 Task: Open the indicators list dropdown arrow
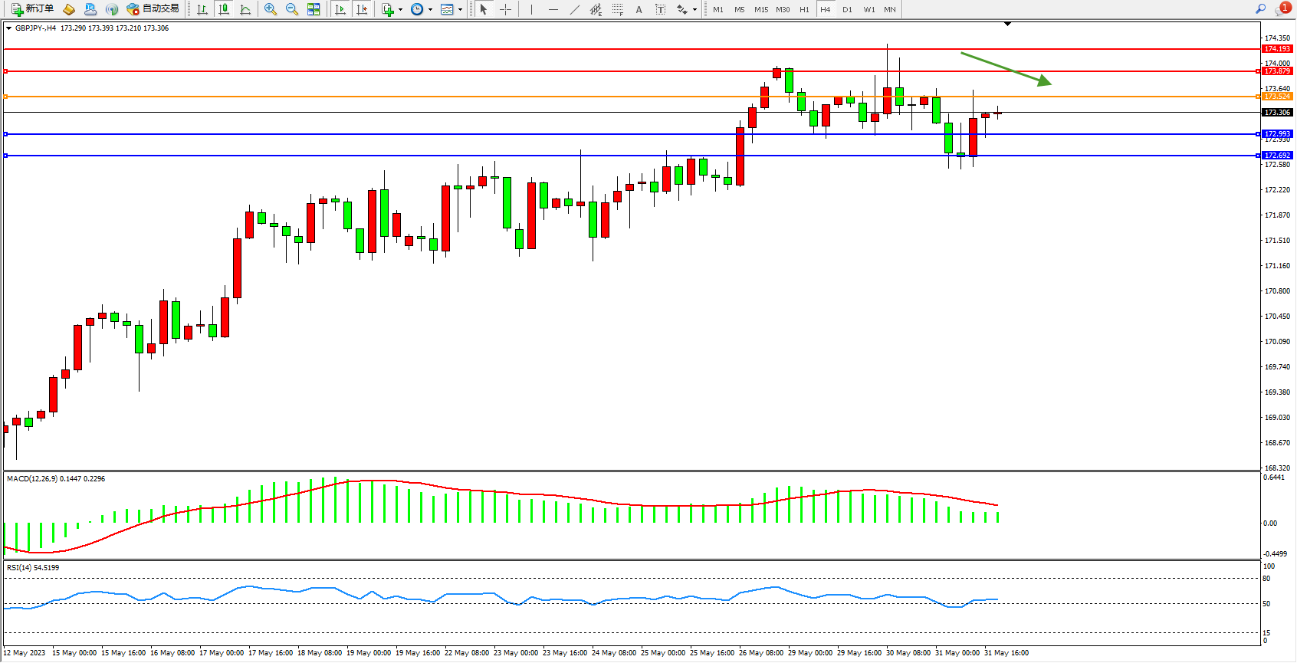400,10
